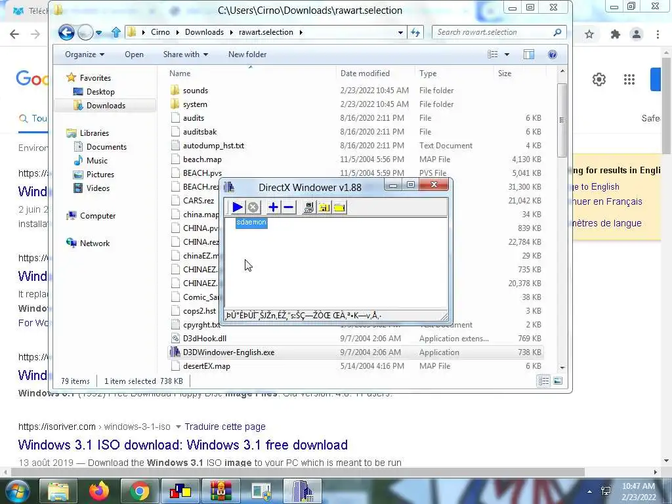
Task: Refresh the Explorer folder view
Action: tap(415, 33)
